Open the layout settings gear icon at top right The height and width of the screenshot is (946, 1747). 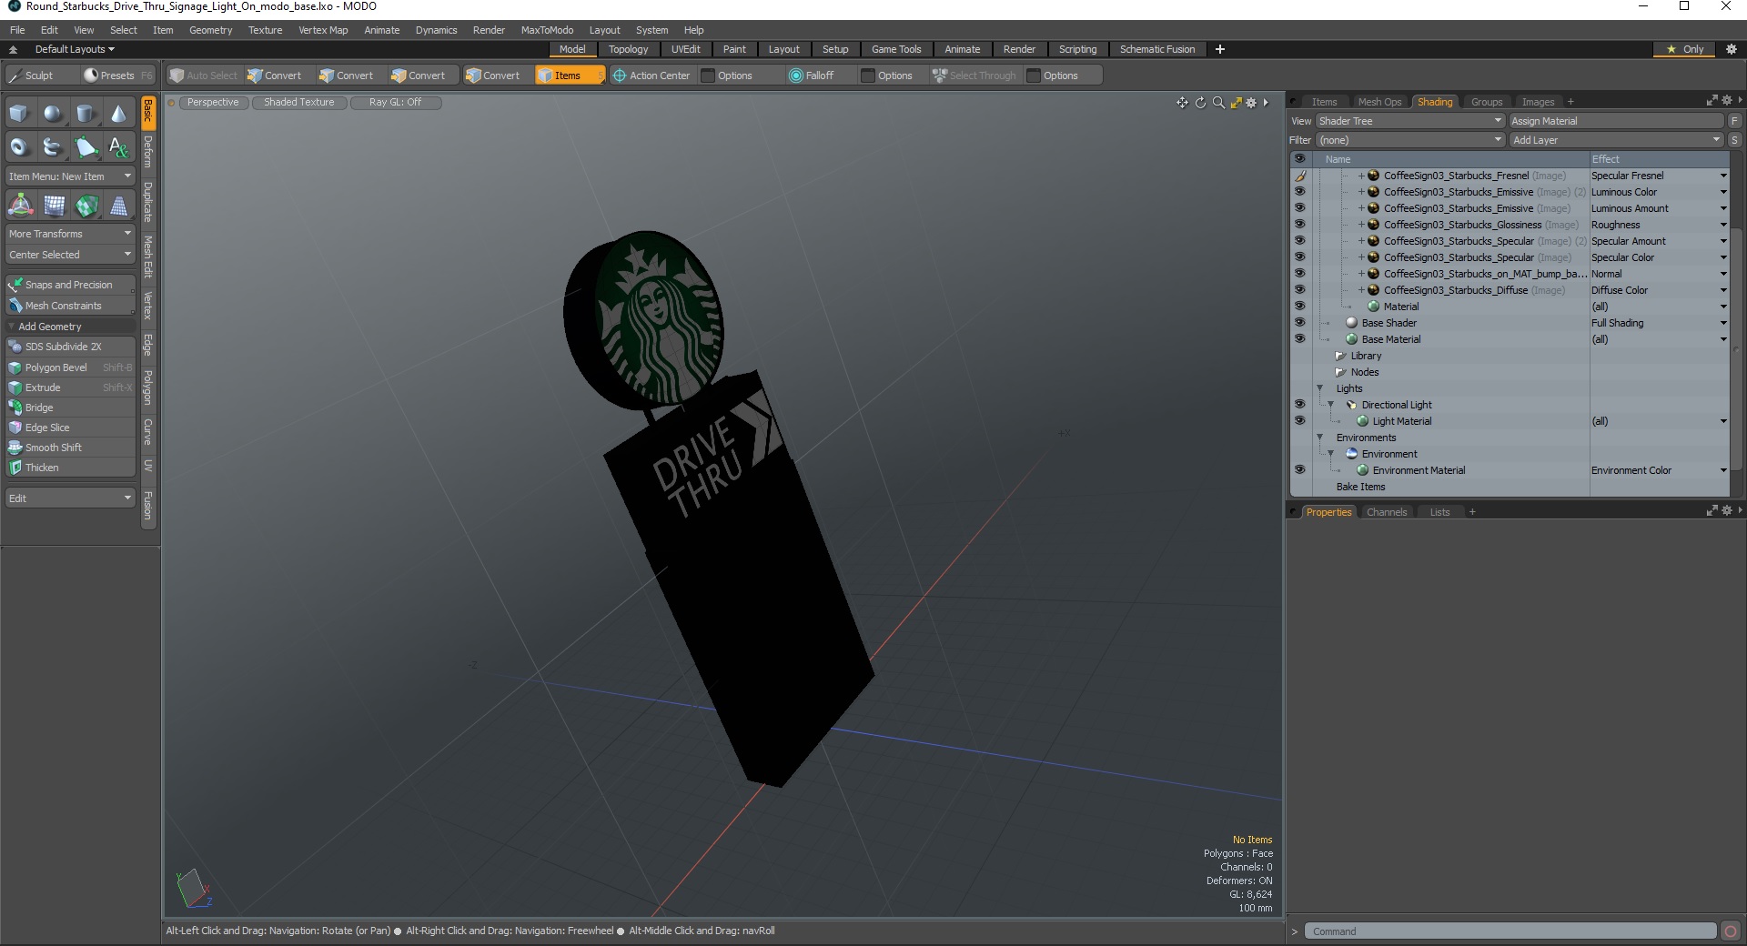point(1732,49)
